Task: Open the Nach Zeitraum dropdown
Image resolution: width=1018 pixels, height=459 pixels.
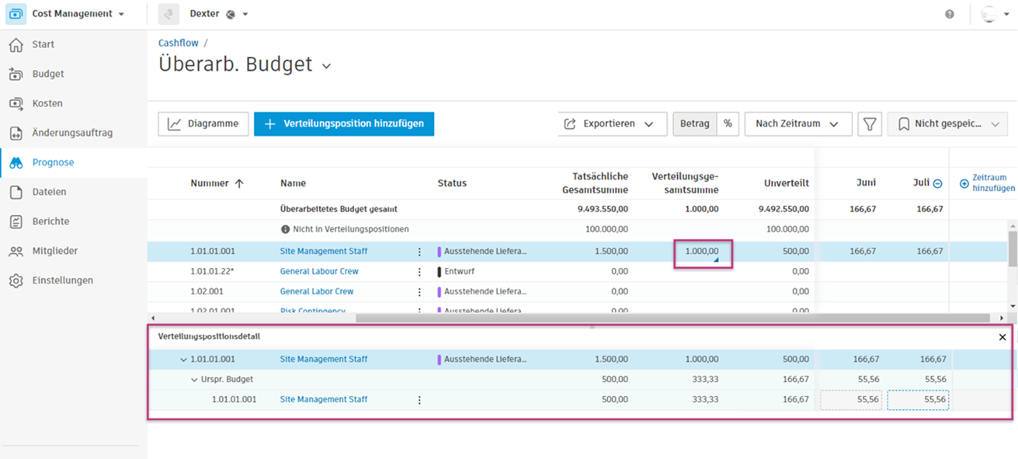Action: tap(797, 124)
